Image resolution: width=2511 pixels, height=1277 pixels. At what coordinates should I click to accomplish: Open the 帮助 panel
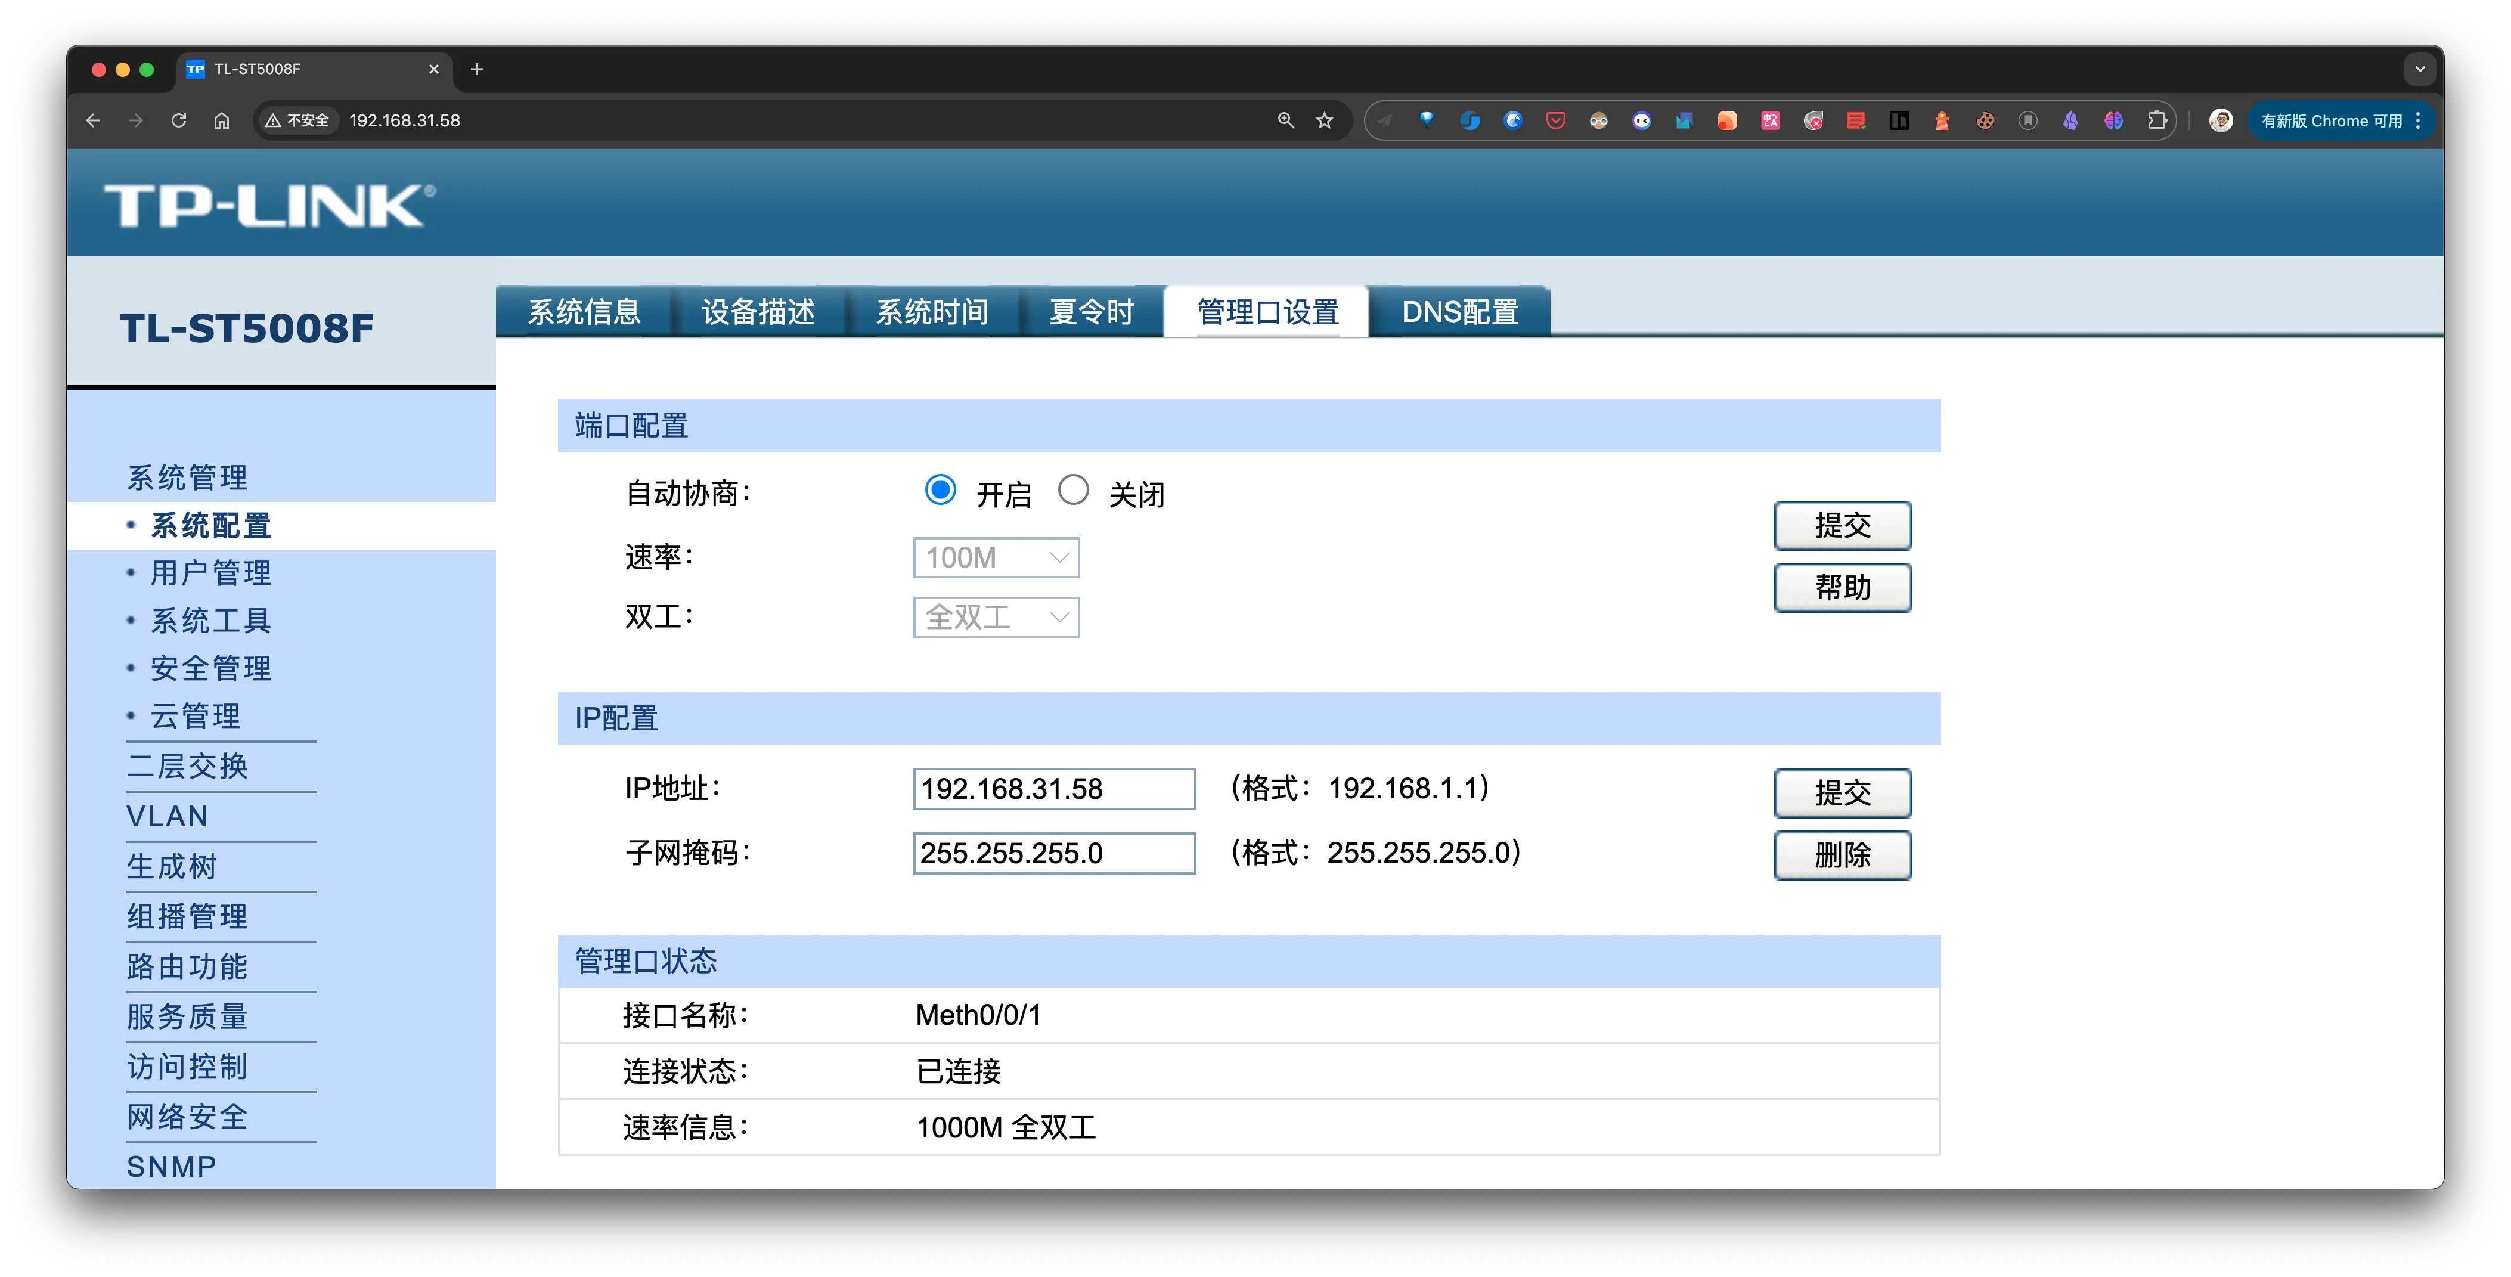1842,588
